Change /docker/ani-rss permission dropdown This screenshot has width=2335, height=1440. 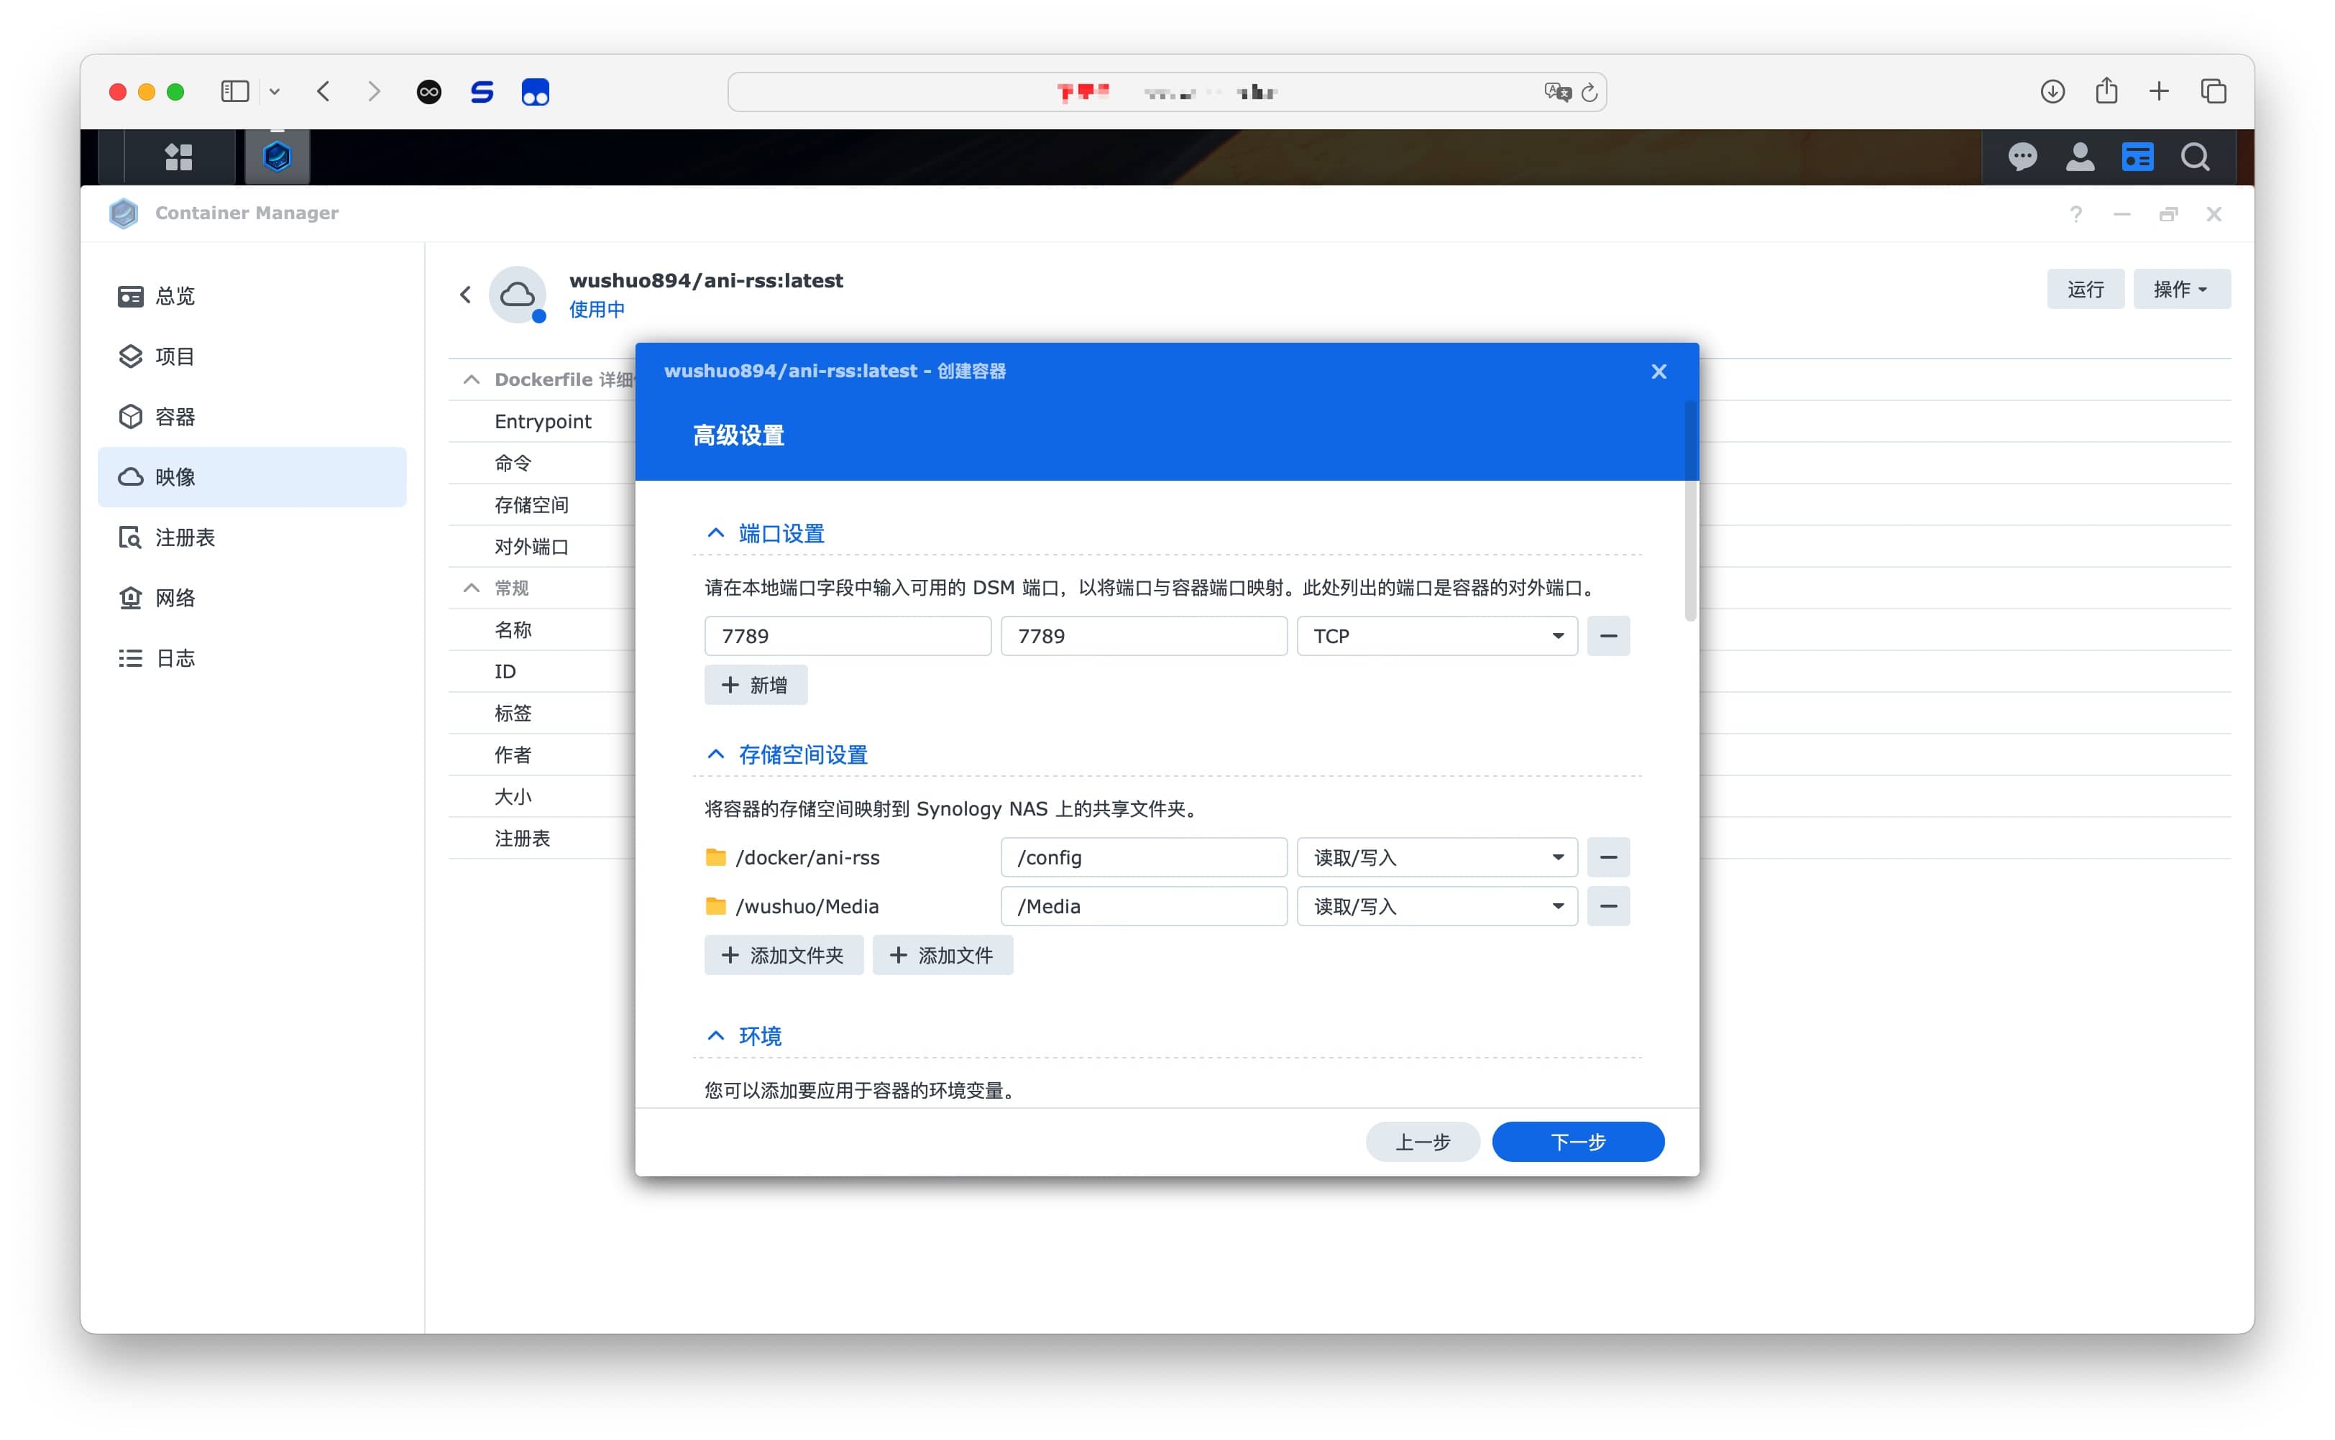1434,857
